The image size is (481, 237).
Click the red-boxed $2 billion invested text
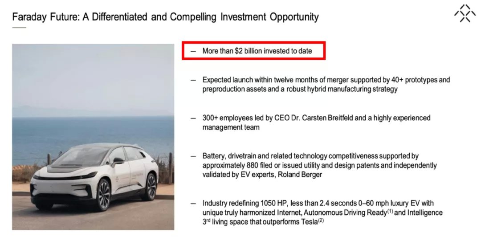pos(257,51)
